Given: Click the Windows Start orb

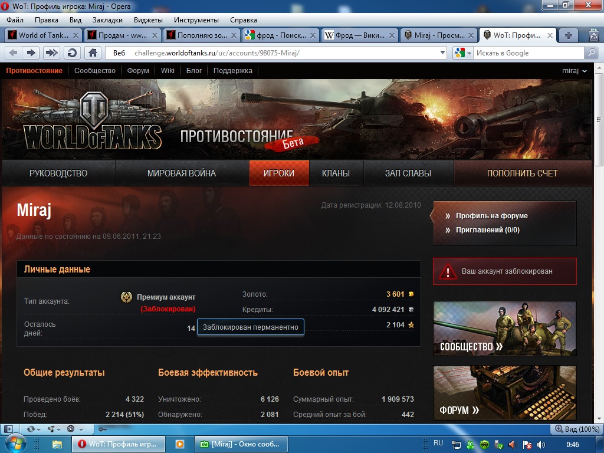Looking at the screenshot, I should pyautogui.click(x=15, y=444).
